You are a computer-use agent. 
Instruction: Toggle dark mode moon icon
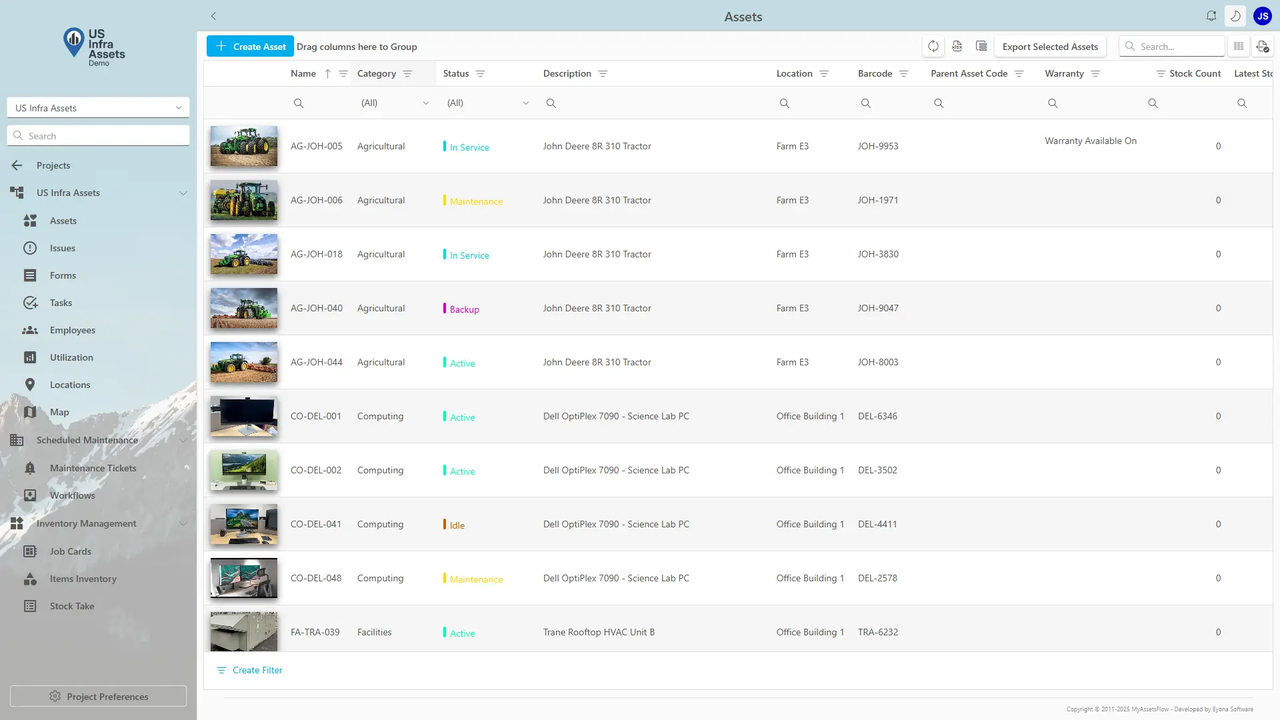pyautogui.click(x=1235, y=16)
